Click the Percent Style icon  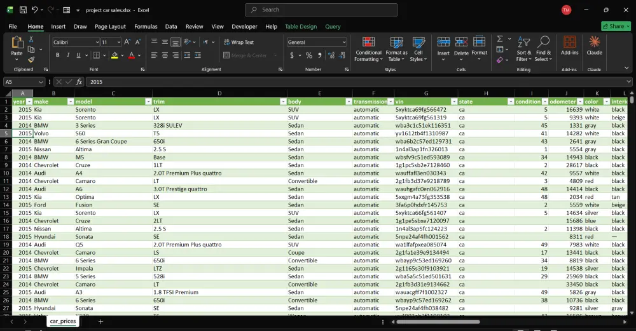point(309,55)
